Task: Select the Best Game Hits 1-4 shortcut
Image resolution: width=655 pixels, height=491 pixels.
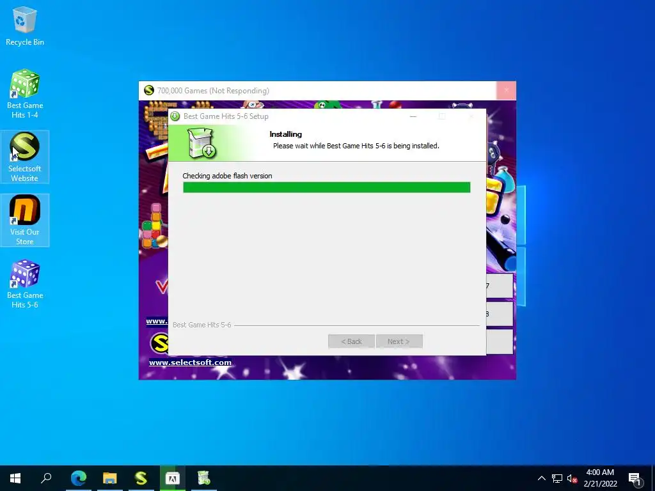Action: (25, 93)
